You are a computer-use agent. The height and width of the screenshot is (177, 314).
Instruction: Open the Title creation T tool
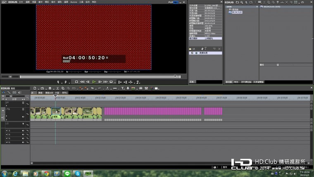click(x=123, y=88)
